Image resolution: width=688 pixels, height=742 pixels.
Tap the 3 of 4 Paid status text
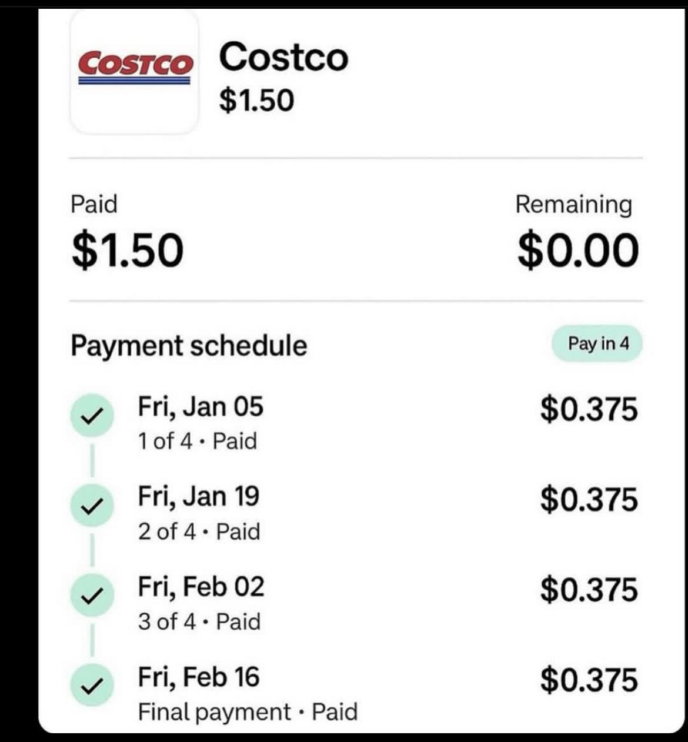coord(199,621)
